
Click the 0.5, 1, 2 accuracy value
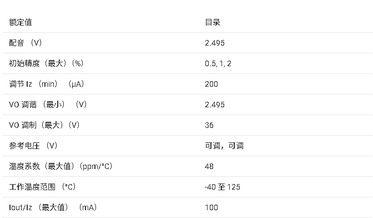click(218, 63)
